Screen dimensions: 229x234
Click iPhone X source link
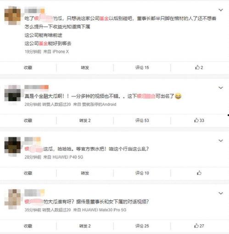(x=61, y=52)
